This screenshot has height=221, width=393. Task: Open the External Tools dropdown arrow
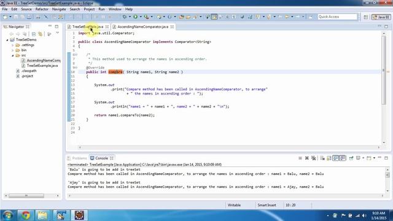click(x=152, y=17)
